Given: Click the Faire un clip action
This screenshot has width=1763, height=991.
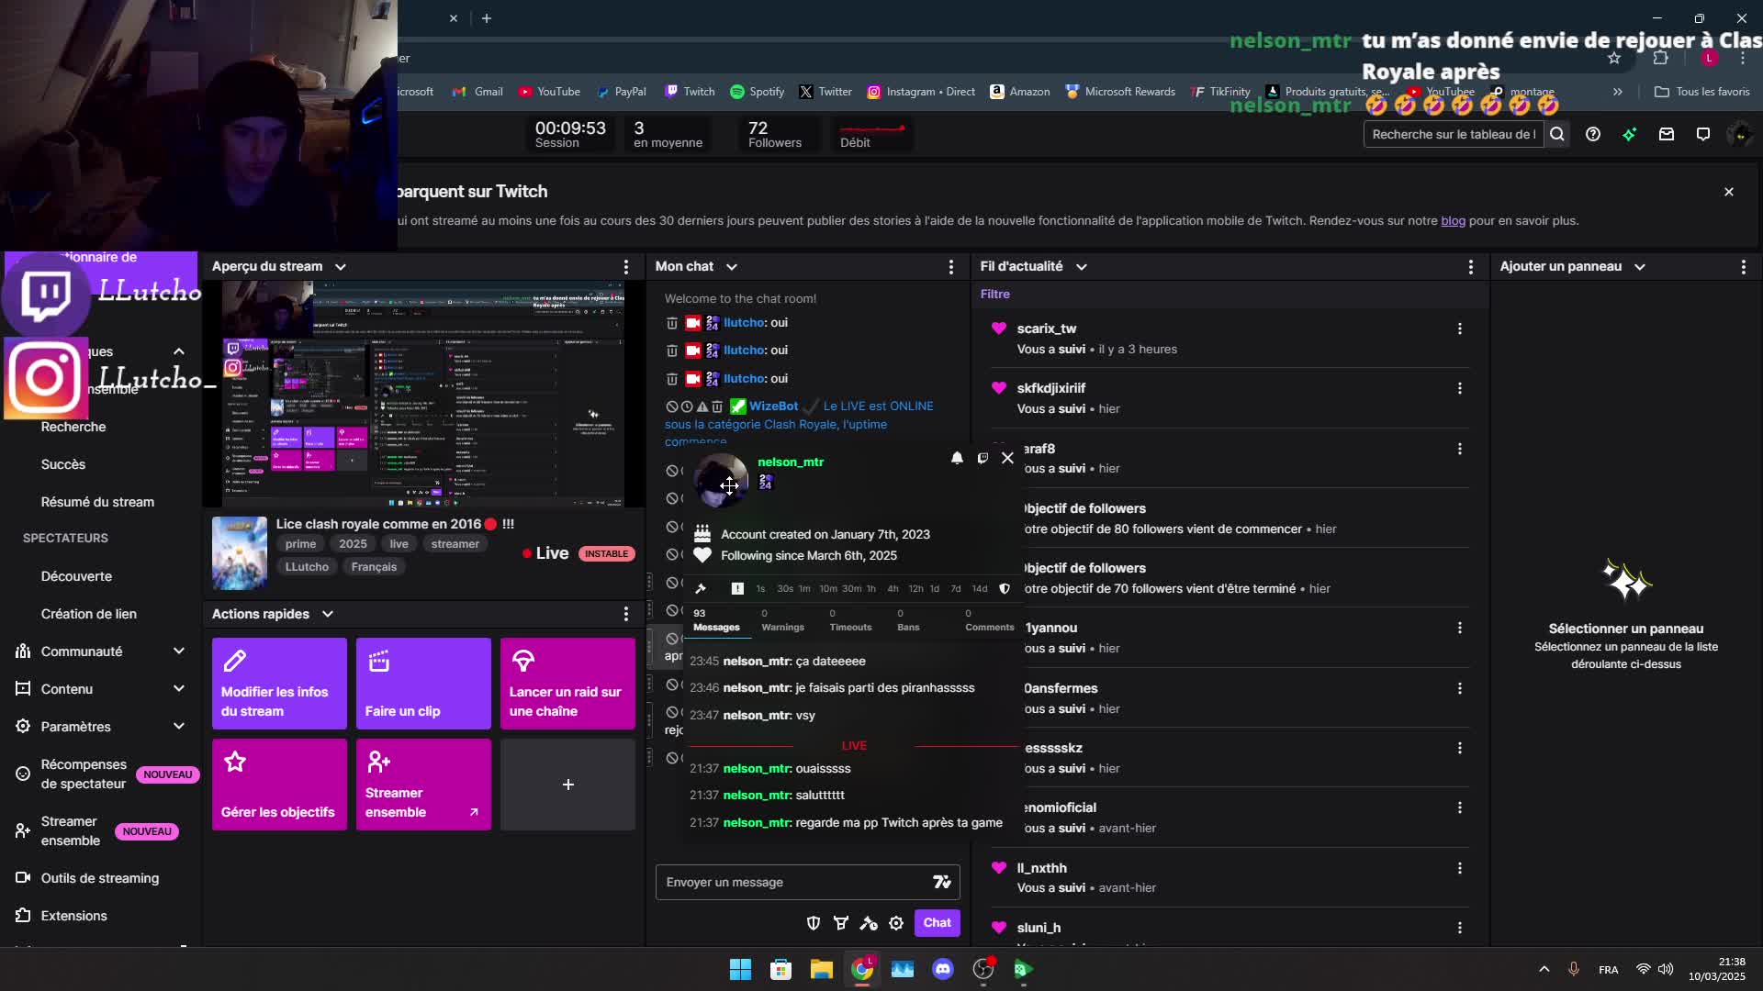Looking at the screenshot, I should click(x=423, y=684).
